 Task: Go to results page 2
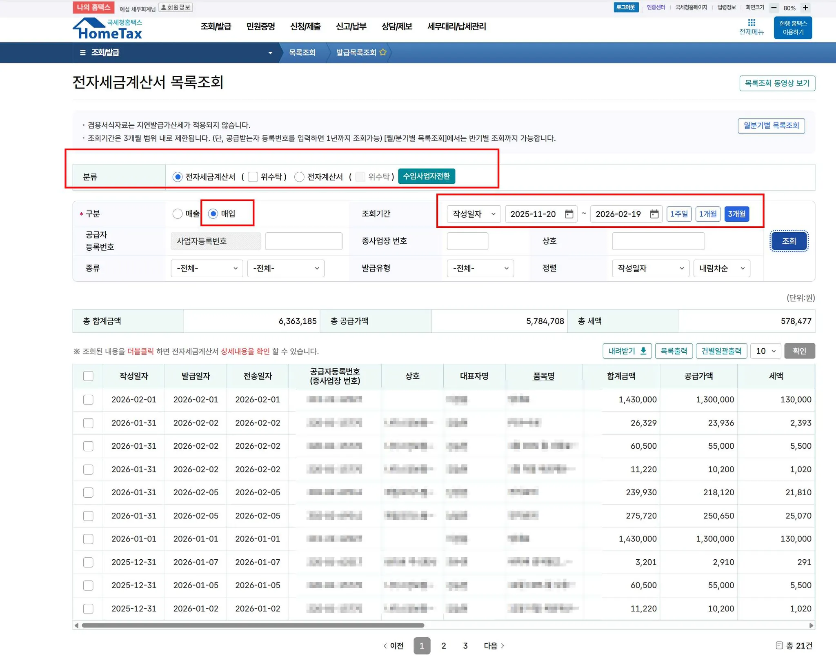coord(444,646)
